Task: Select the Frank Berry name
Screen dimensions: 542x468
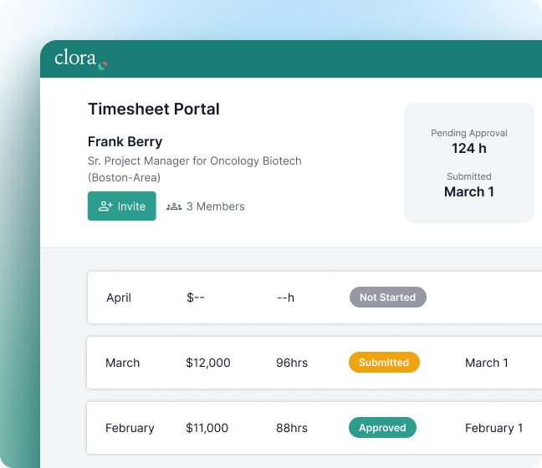Action: 125,141
